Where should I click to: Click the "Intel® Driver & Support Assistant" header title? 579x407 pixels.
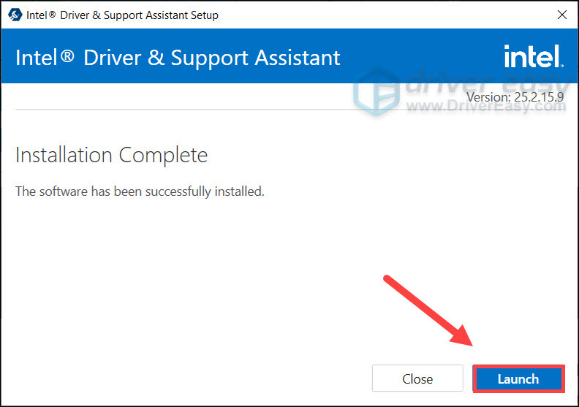[x=178, y=58]
